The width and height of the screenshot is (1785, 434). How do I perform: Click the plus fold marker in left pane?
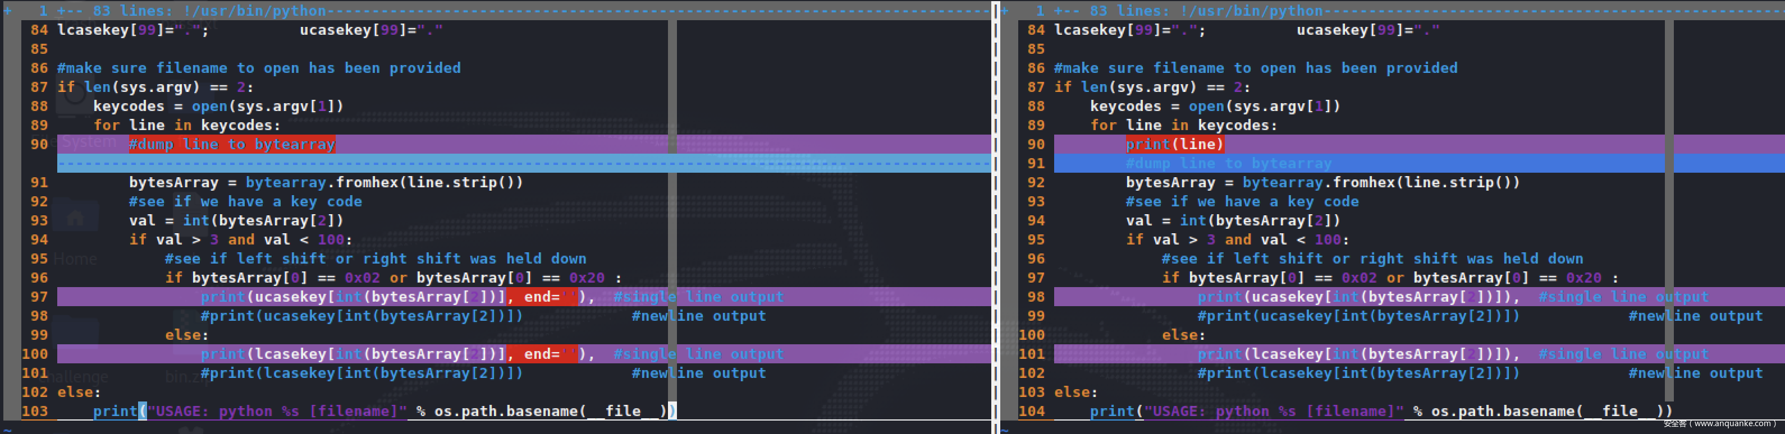pos(8,11)
